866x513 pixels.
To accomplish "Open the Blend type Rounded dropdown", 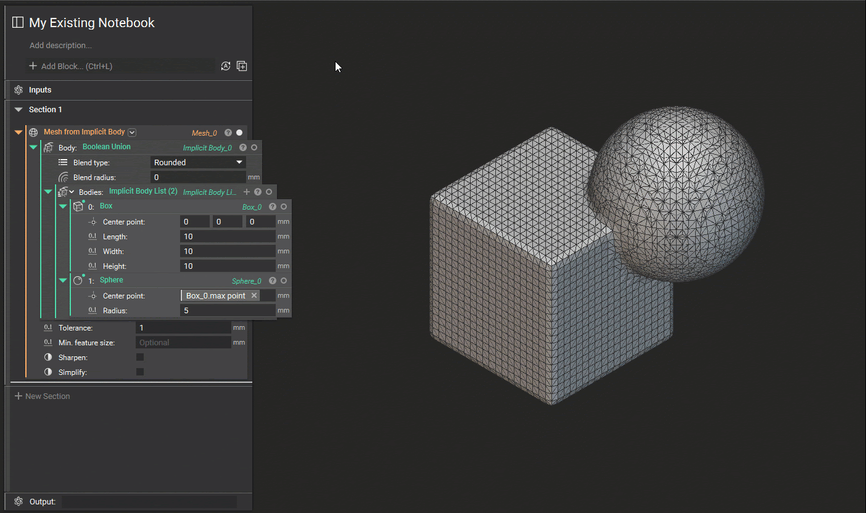I will tap(198, 162).
